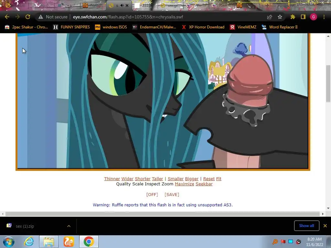
Task: Switch to the 'cleanf' tab
Action: pos(67,5)
